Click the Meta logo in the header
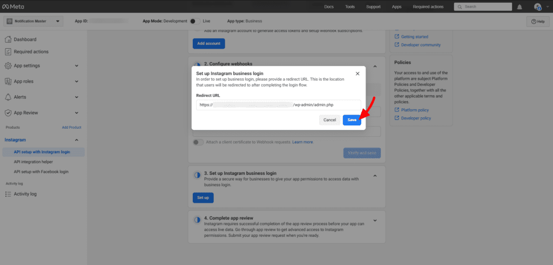The width and height of the screenshot is (553, 265). coord(13,6)
